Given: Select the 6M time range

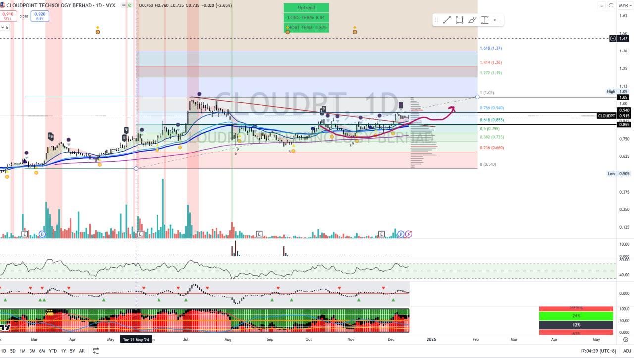Looking at the screenshot, I should (42, 351).
